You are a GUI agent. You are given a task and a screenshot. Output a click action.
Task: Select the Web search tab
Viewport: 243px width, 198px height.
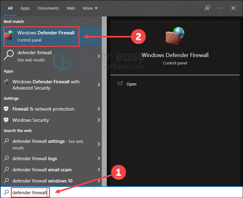pyautogui.click(x=71, y=8)
